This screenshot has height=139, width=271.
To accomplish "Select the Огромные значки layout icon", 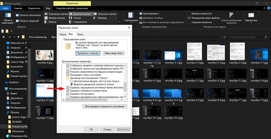I will [x=46, y=14].
